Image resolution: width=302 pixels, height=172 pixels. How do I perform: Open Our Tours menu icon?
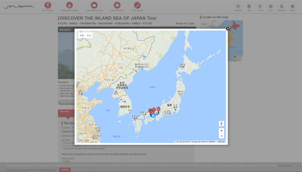click(x=48, y=5)
